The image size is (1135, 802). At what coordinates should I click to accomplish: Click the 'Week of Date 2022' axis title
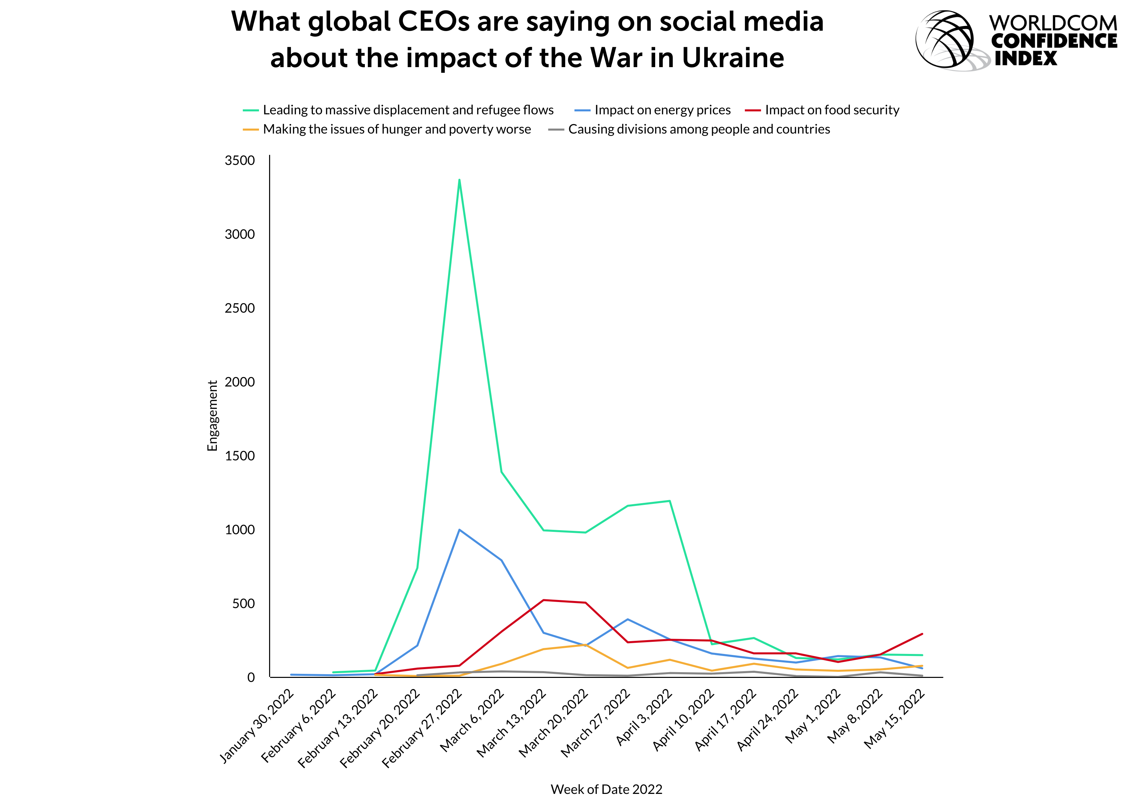click(x=606, y=789)
